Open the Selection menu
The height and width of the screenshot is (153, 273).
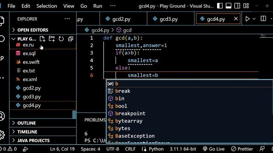click(x=46, y=6)
